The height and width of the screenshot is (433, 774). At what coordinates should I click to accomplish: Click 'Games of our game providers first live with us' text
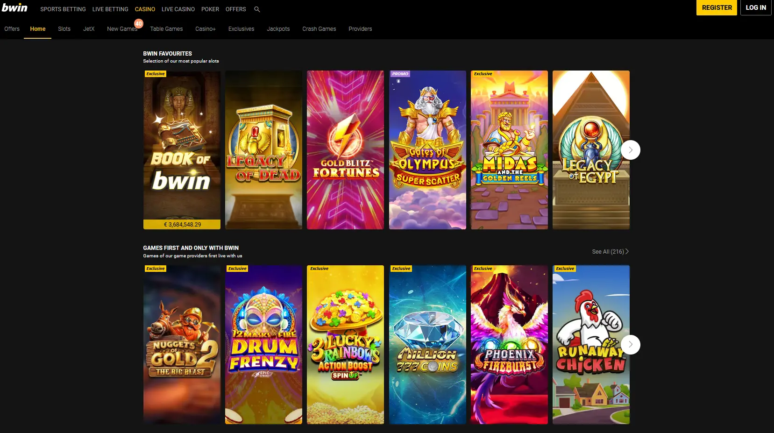pos(192,256)
